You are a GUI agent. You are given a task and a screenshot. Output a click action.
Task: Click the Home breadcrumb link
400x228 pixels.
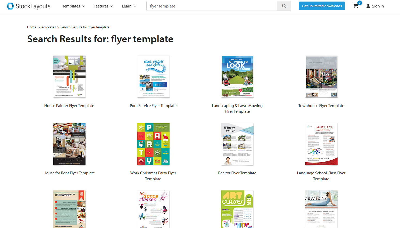(x=32, y=27)
